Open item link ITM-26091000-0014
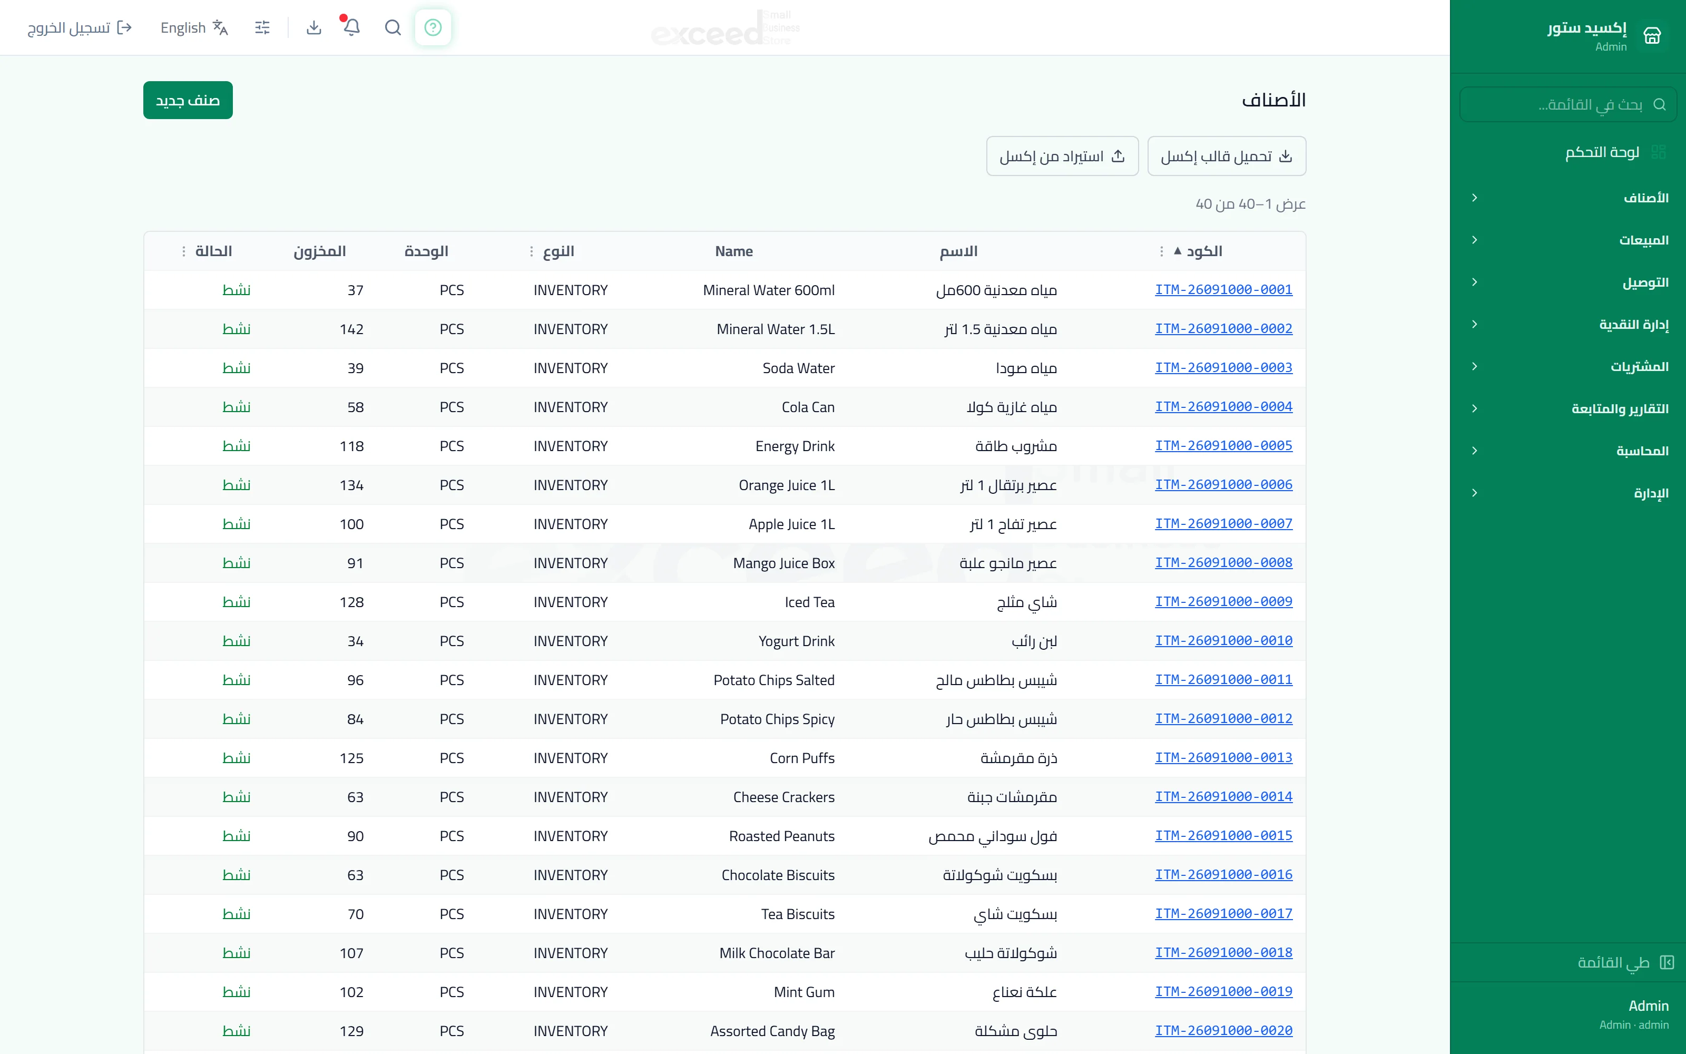This screenshot has width=1686, height=1054. 1223,797
